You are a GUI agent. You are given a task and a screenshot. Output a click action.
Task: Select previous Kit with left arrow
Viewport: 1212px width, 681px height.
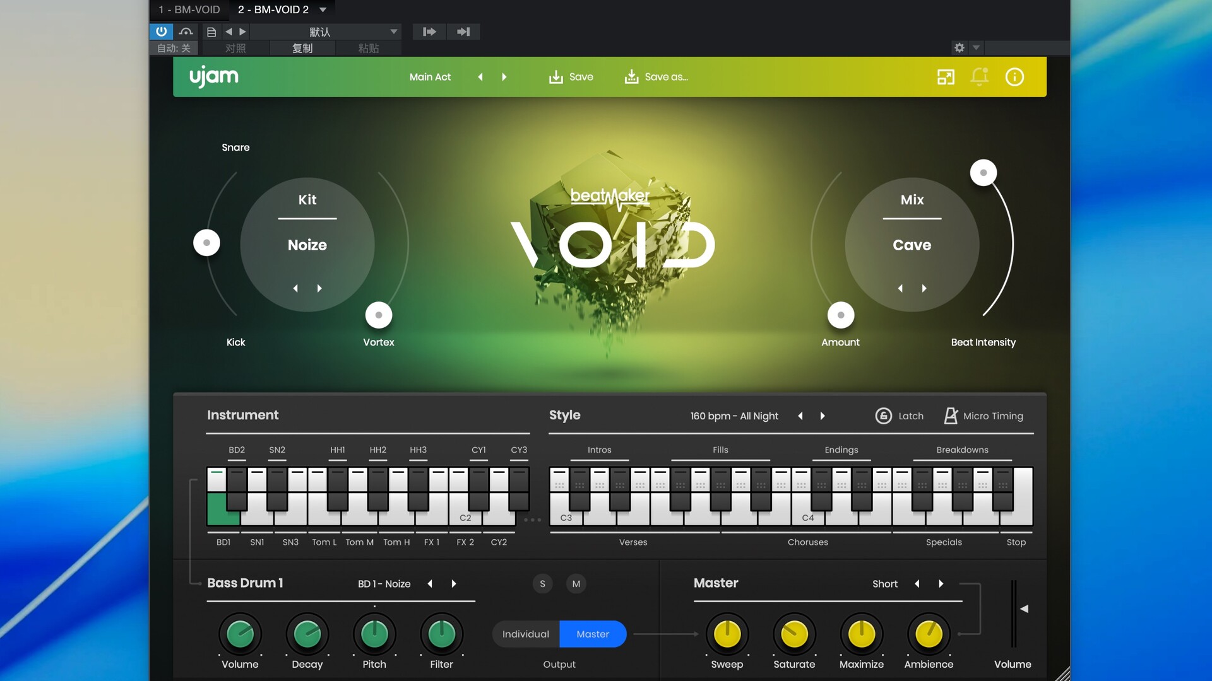click(x=295, y=288)
